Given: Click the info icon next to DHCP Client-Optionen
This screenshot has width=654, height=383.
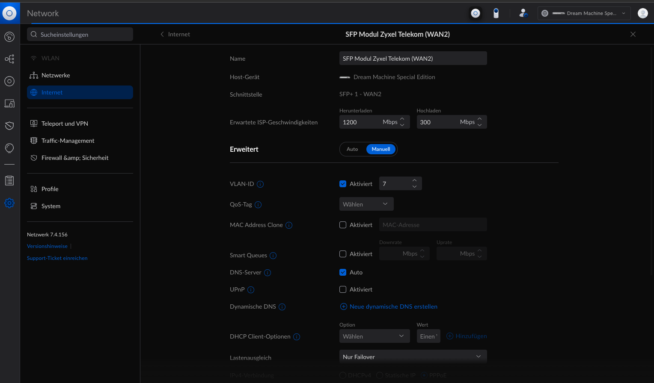Looking at the screenshot, I should (x=297, y=337).
